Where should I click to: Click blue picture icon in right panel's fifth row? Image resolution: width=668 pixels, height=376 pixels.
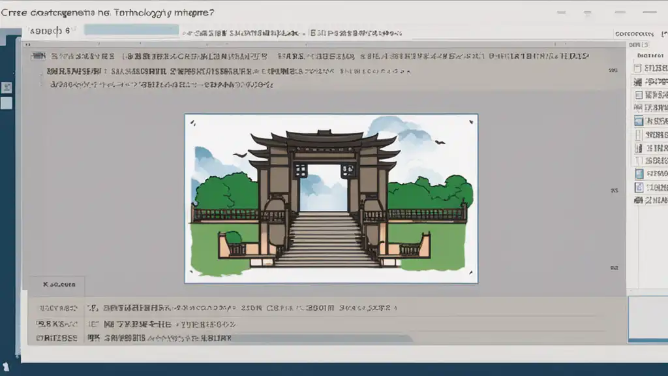click(639, 121)
